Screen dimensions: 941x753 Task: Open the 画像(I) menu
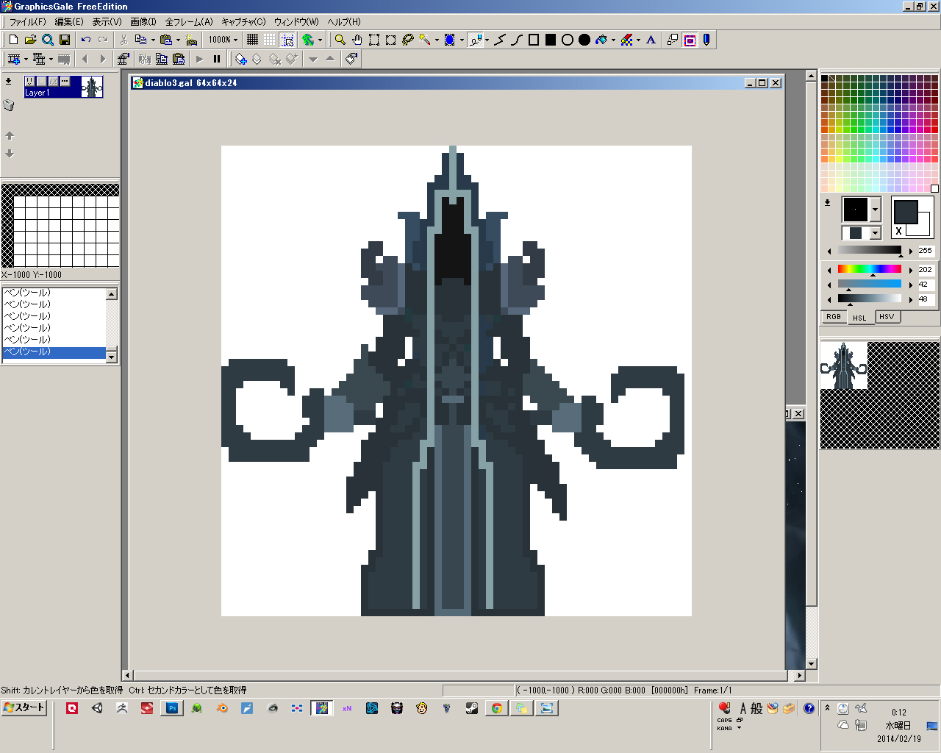click(x=143, y=21)
